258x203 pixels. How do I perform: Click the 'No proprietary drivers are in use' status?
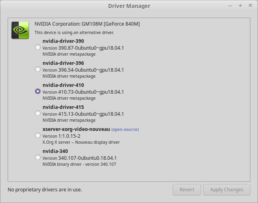[45, 189]
